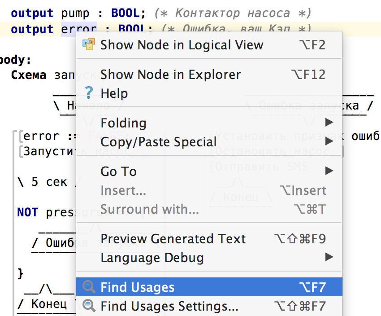Select Show Node in Logical View

182,45
